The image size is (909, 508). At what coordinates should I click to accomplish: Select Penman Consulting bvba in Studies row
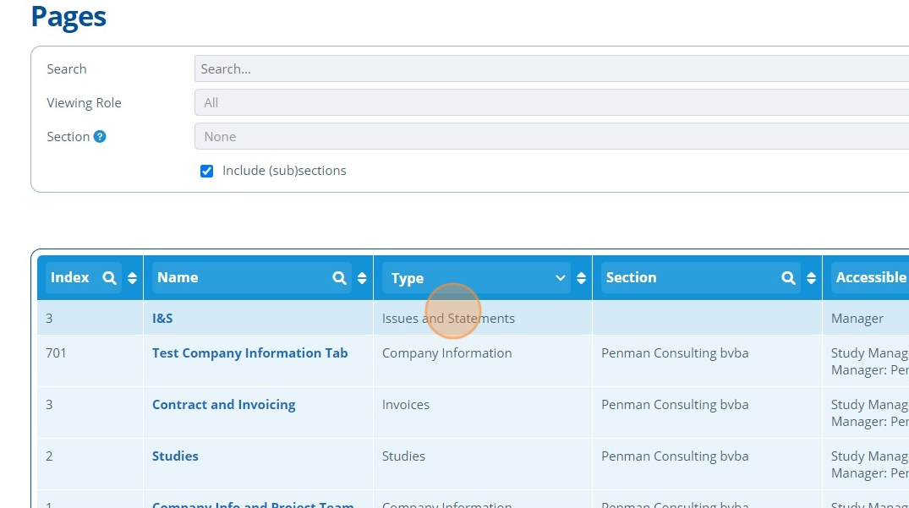click(674, 456)
